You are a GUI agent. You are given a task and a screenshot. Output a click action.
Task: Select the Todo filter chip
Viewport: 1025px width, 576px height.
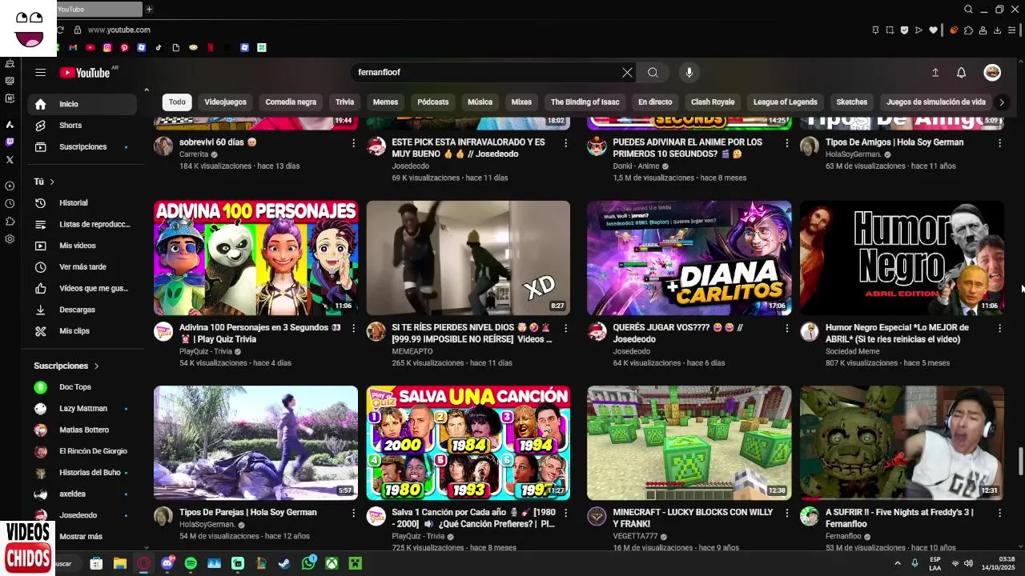[x=177, y=102]
